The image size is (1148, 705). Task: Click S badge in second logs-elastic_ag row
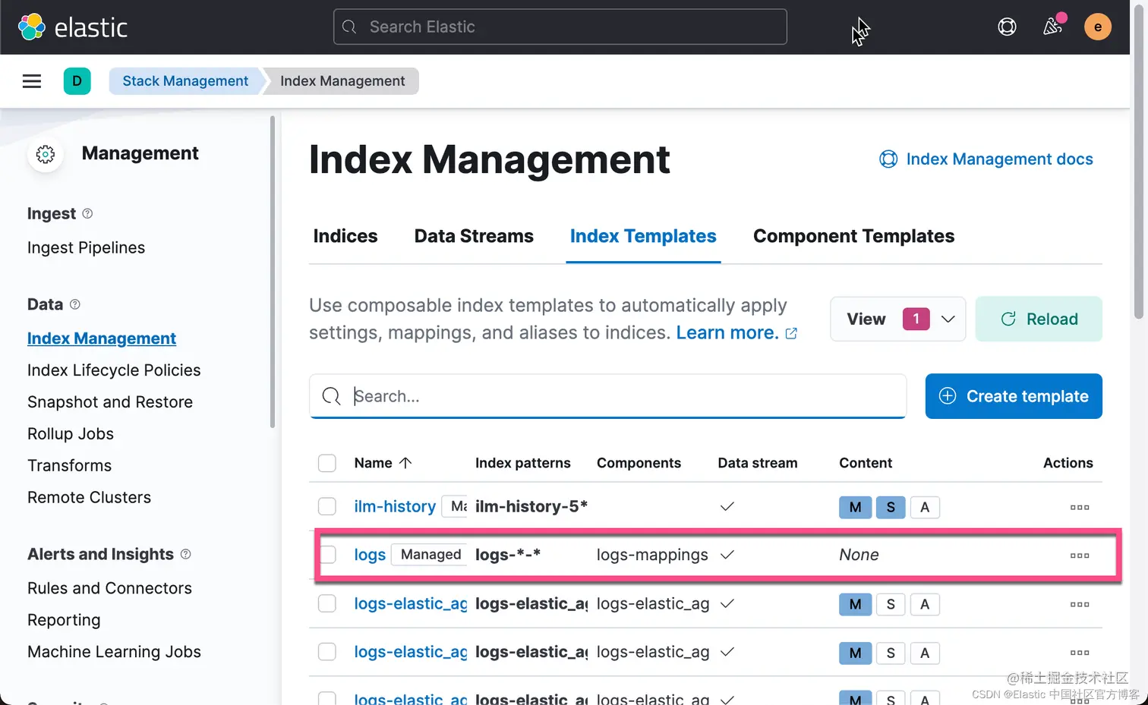tap(891, 653)
